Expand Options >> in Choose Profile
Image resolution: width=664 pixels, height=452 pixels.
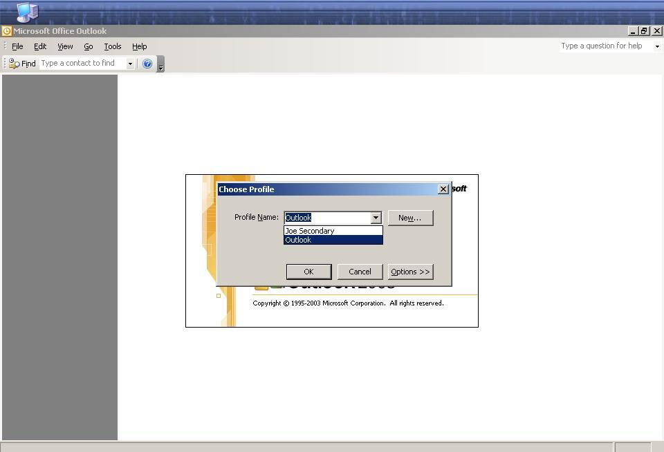point(410,272)
